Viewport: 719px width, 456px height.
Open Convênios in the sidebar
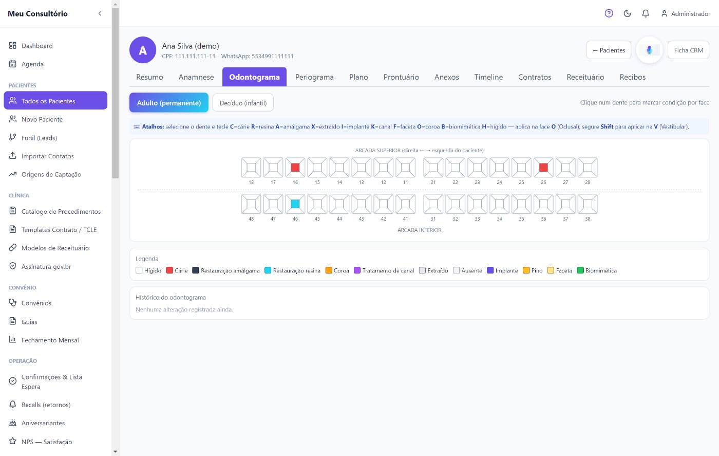click(x=55, y=303)
